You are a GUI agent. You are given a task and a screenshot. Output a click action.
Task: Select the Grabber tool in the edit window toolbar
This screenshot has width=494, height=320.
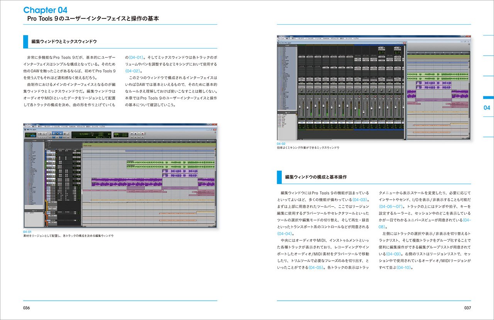point(61,134)
